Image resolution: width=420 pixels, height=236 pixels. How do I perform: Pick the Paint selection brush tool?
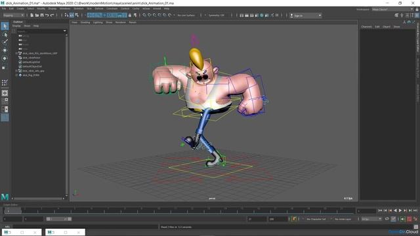[x=5, y=42]
